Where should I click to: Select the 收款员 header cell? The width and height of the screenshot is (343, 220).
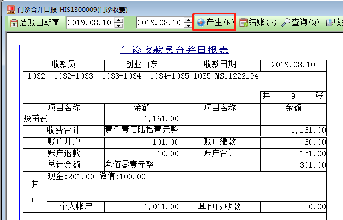pyautogui.click(x=64, y=64)
